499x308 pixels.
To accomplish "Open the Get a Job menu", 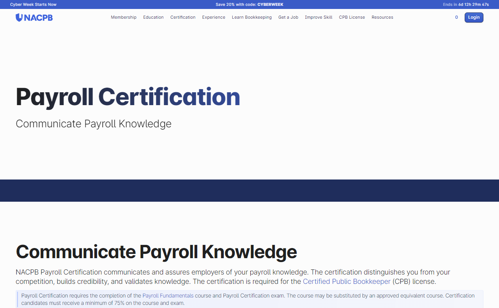I will point(288,17).
